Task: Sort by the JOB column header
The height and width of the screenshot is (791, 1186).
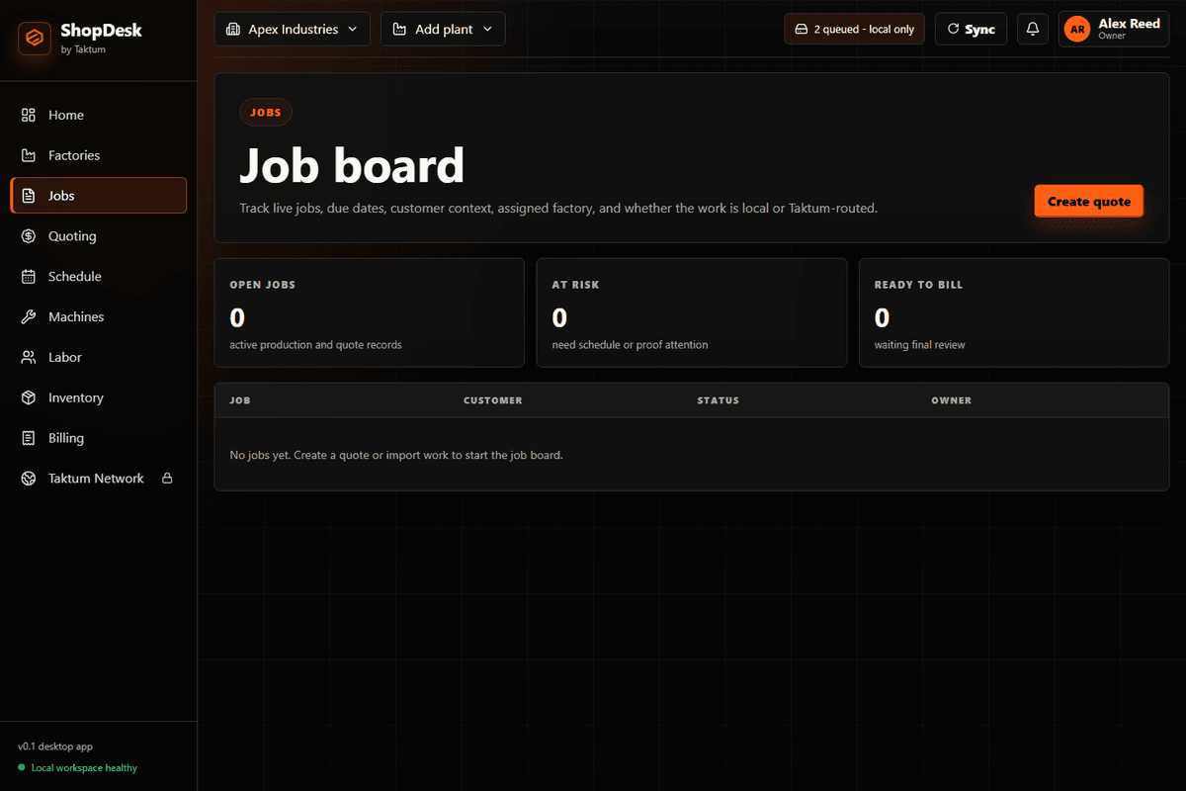Action: [x=240, y=400]
